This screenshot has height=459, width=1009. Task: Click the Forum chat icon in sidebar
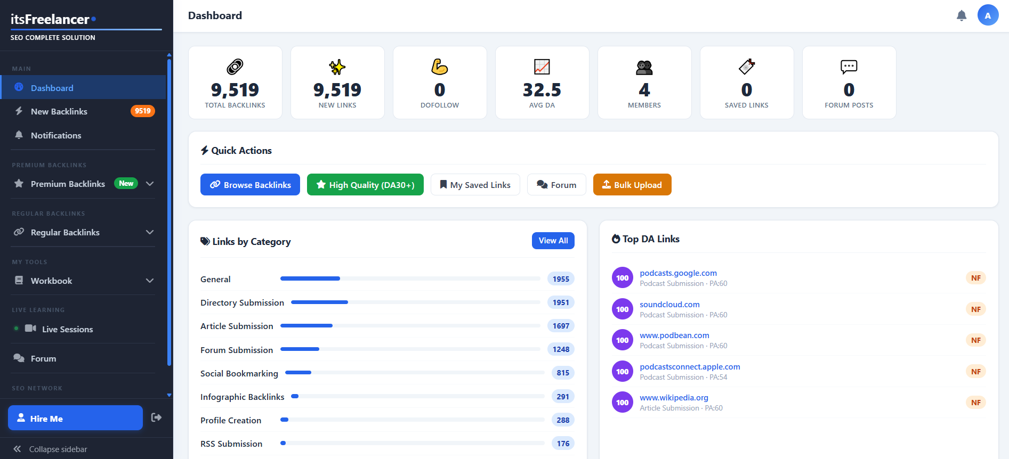(x=19, y=358)
